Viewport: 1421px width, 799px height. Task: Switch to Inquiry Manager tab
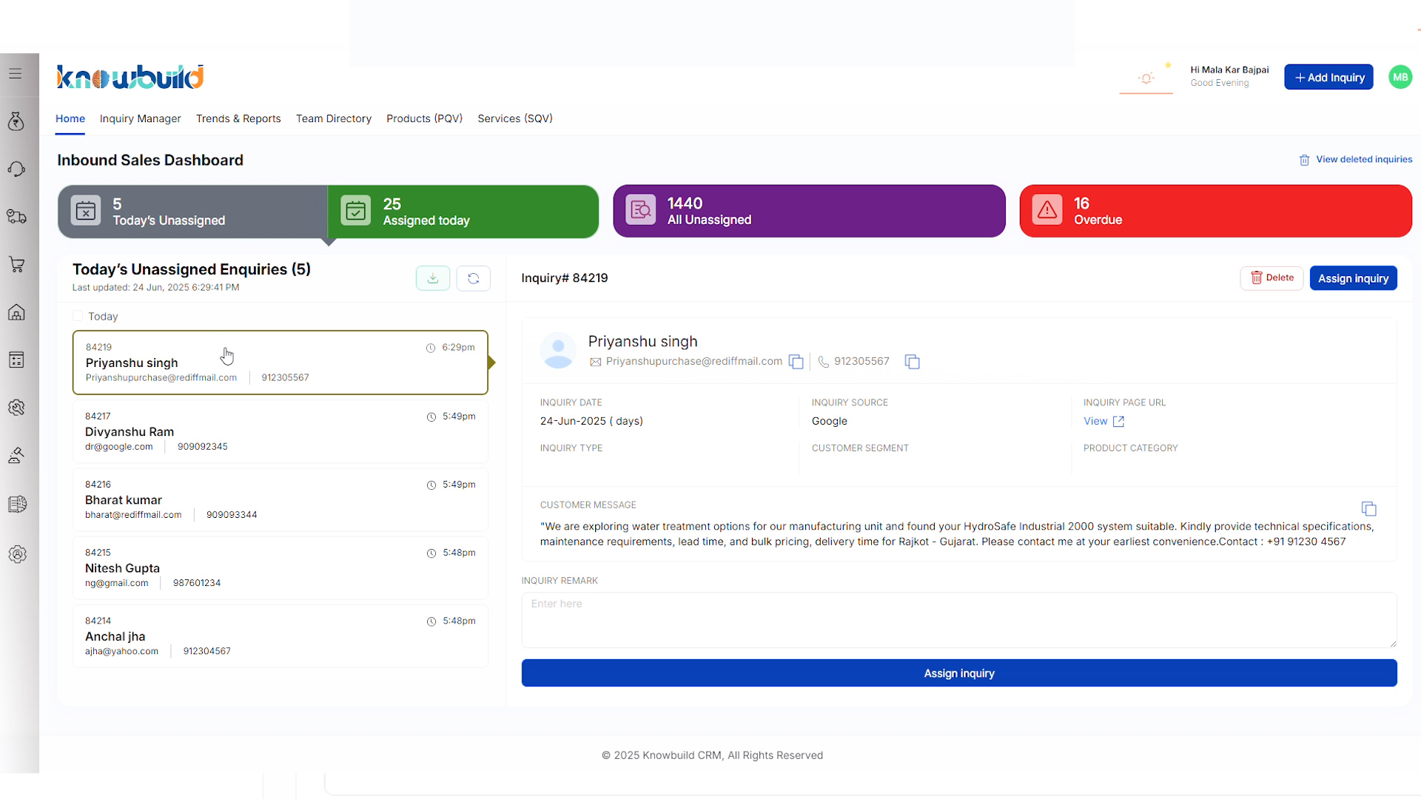coord(140,118)
